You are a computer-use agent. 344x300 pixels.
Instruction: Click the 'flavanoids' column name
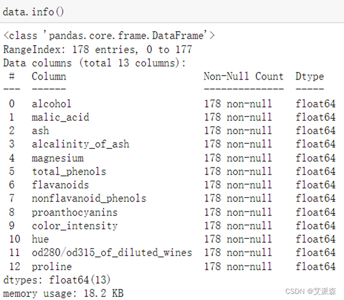pyautogui.click(x=60, y=185)
